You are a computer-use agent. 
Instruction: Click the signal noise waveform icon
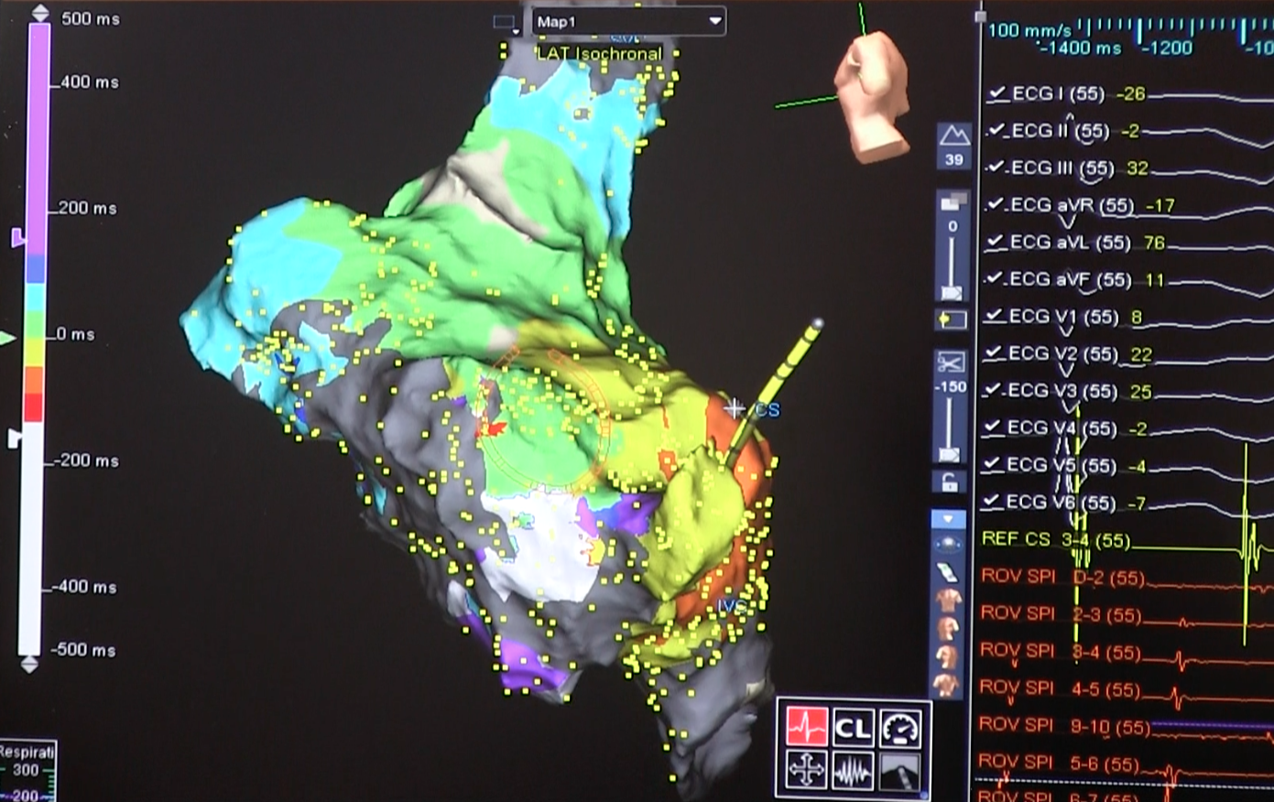(852, 772)
